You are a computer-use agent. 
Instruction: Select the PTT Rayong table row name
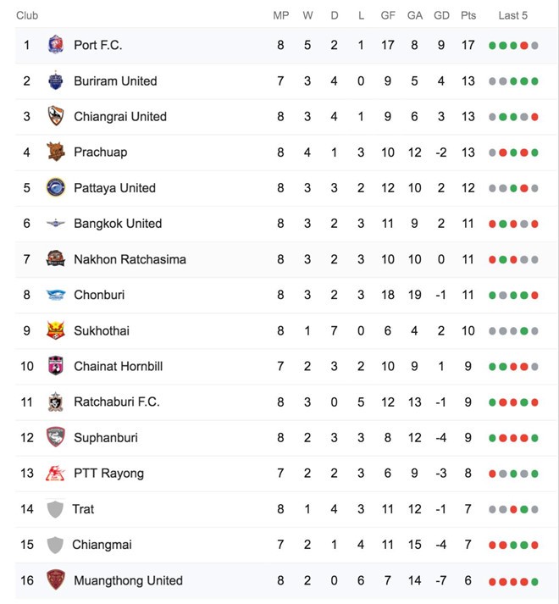[108, 474]
